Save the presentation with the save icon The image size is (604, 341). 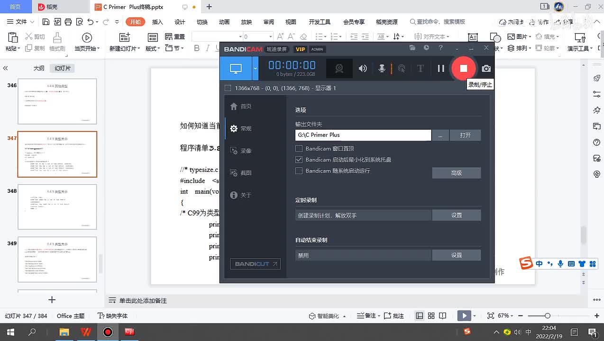click(x=46, y=22)
